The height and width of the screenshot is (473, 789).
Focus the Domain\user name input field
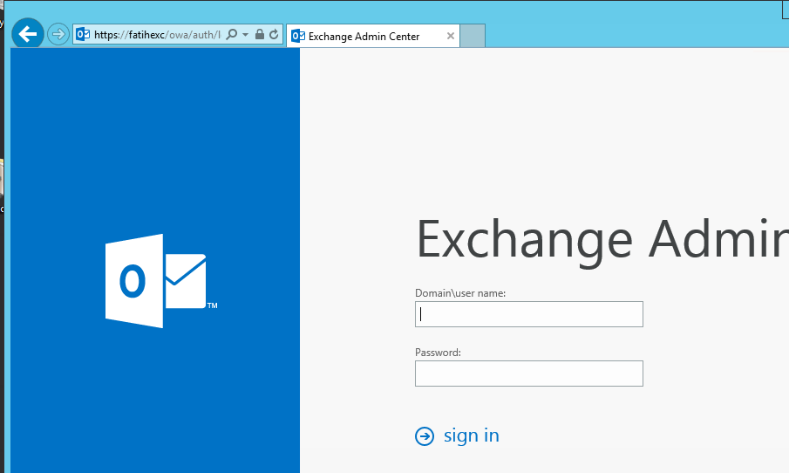529,314
